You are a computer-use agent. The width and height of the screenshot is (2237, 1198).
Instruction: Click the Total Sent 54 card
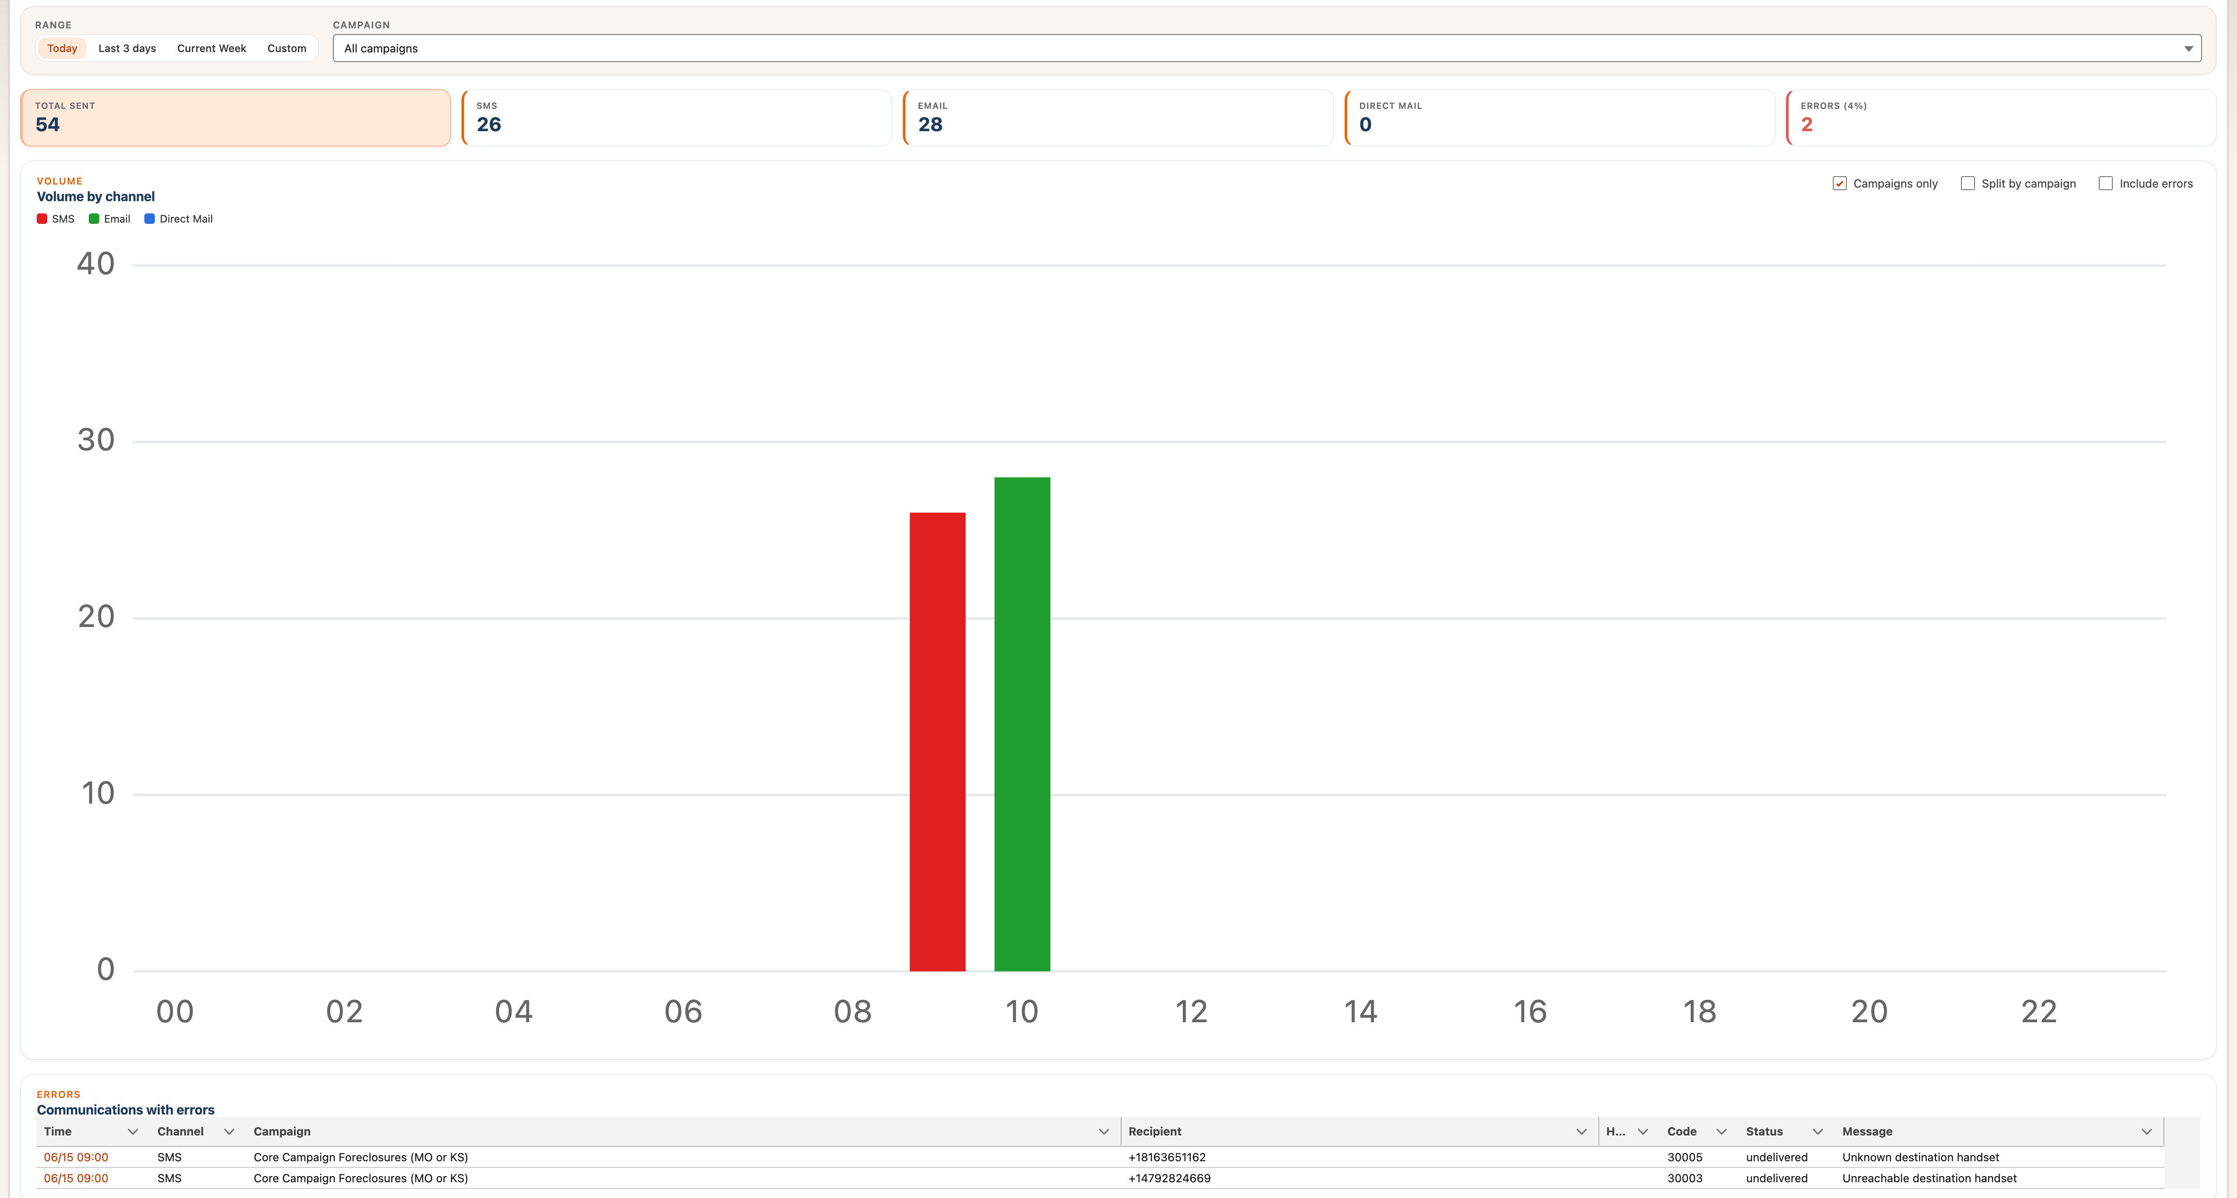click(x=235, y=118)
